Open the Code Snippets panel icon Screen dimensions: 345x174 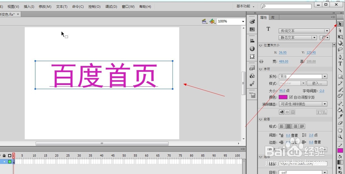[252, 68]
